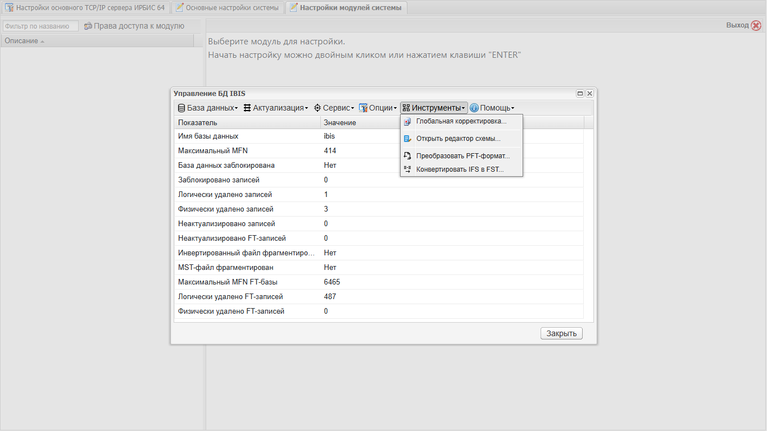This screenshot has height=431, width=767.
Task: Open the Помощь dropdown menu
Action: [x=492, y=108]
